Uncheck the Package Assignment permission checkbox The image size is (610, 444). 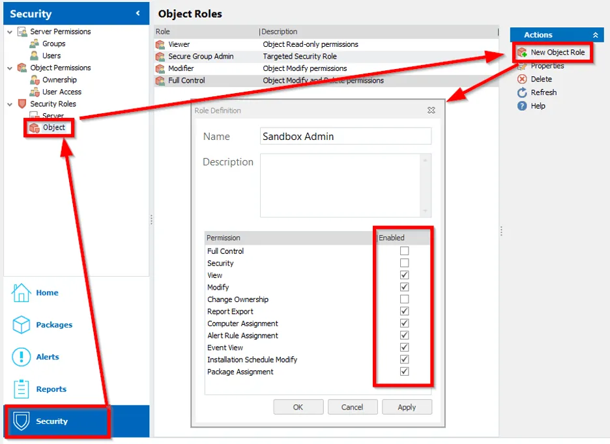(x=405, y=372)
